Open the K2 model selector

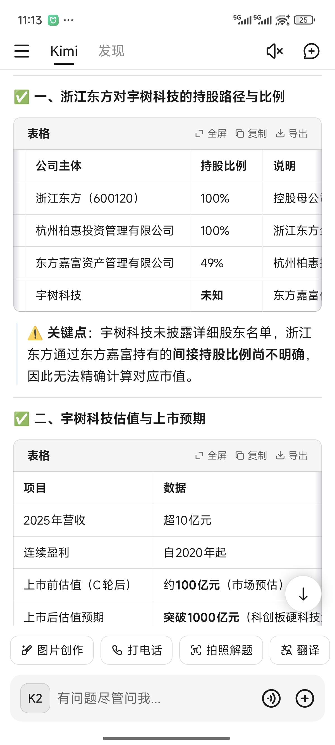pyautogui.click(x=35, y=698)
